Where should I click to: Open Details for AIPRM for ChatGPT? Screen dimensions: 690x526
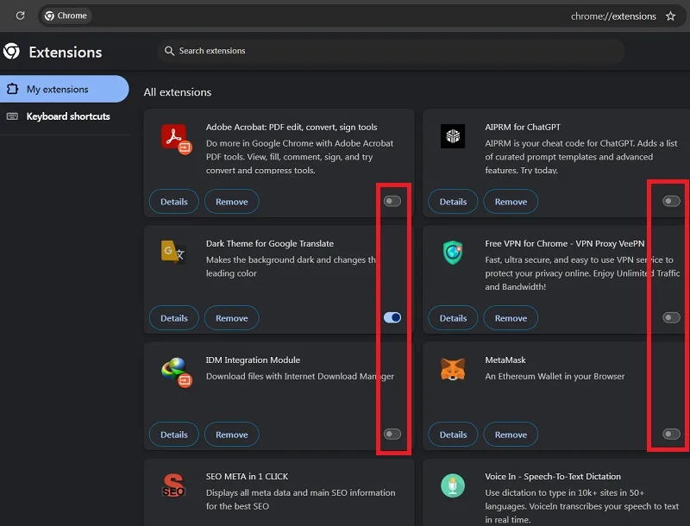pyautogui.click(x=453, y=202)
